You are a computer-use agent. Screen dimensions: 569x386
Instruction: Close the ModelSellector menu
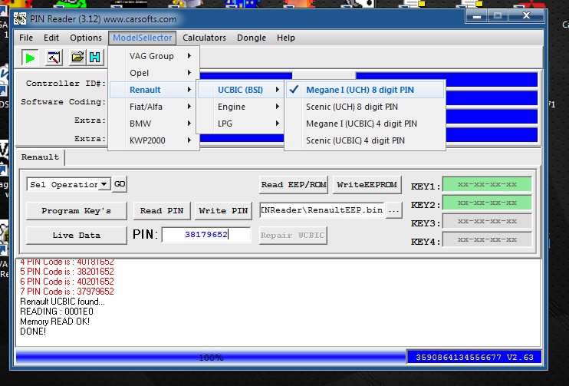[x=143, y=38]
